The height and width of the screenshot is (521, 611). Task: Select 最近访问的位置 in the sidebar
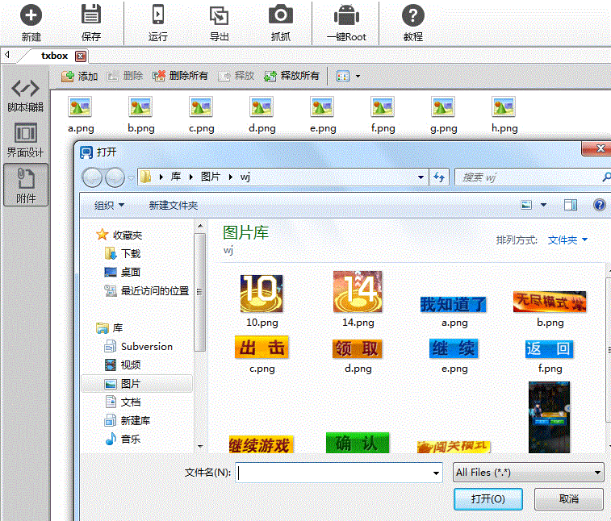(x=147, y=290)
